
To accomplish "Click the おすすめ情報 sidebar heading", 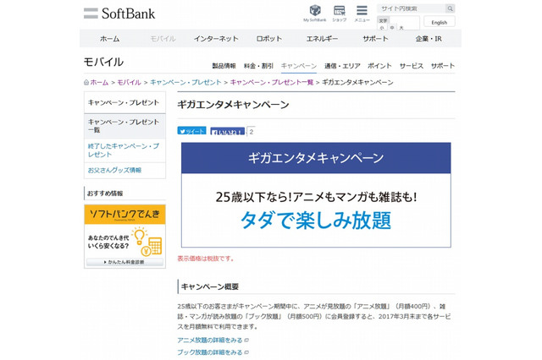I will click(x=105, y=194).
